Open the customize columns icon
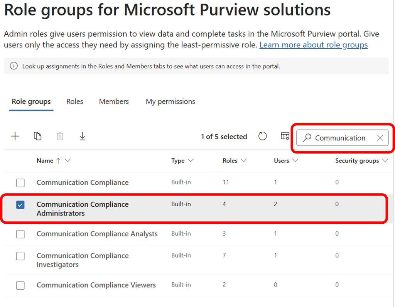395x307 pixels. tap(285, 136)
